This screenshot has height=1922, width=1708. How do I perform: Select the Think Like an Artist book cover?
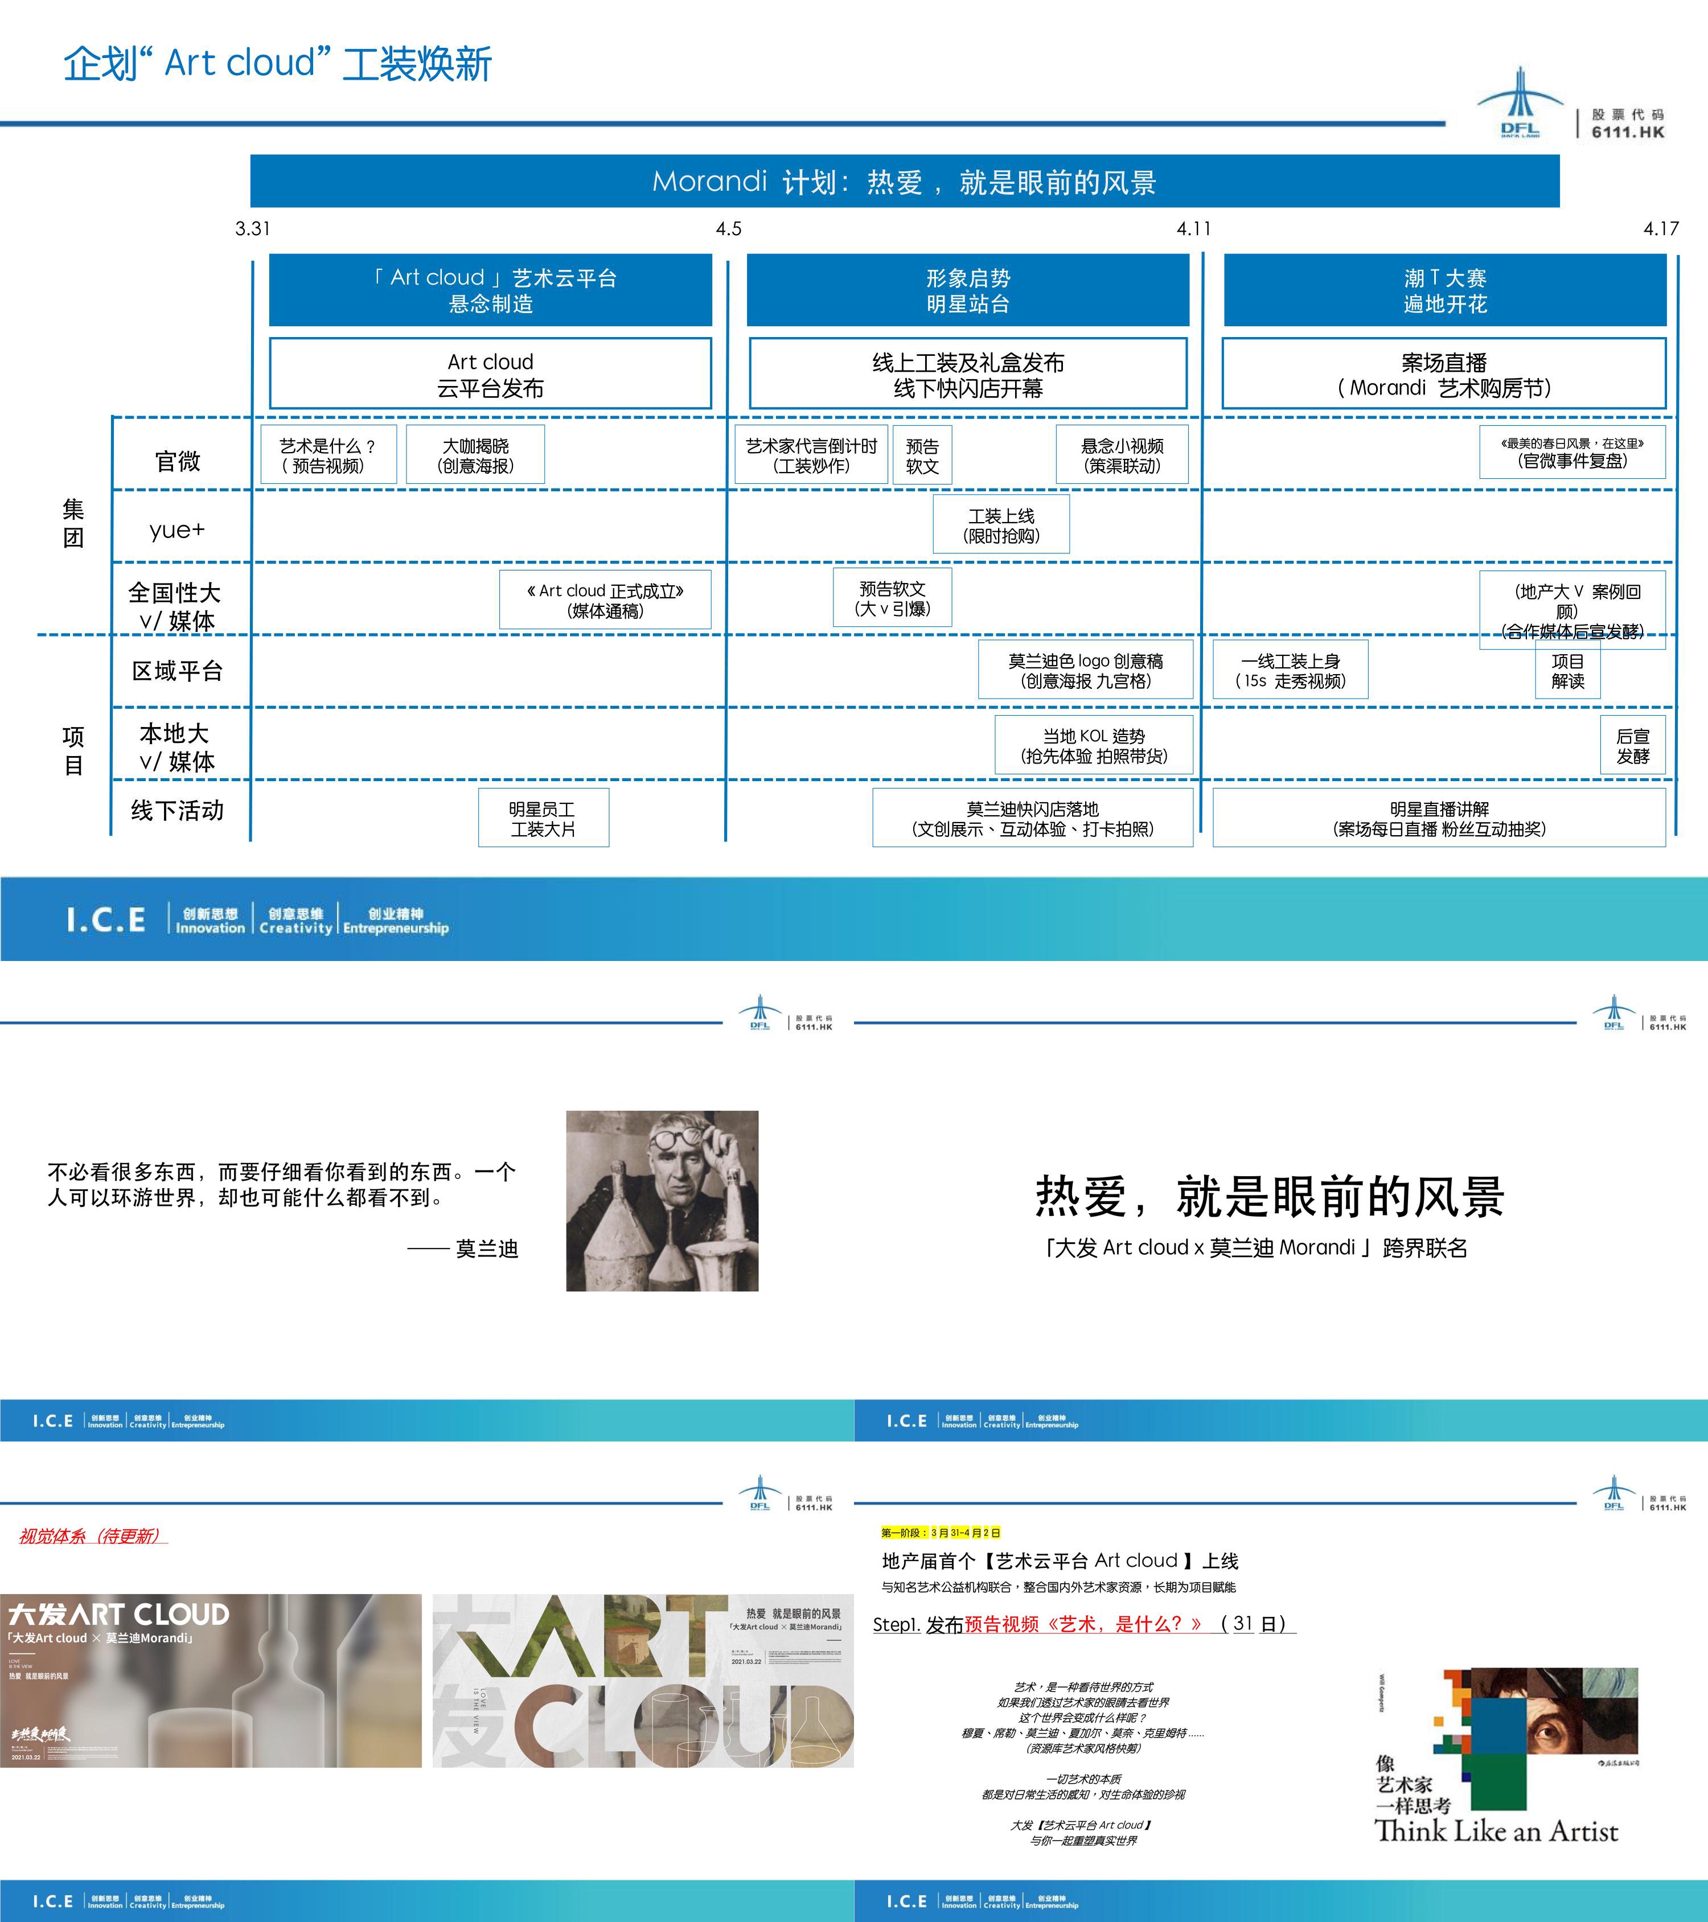(x=1506, y=1757)
